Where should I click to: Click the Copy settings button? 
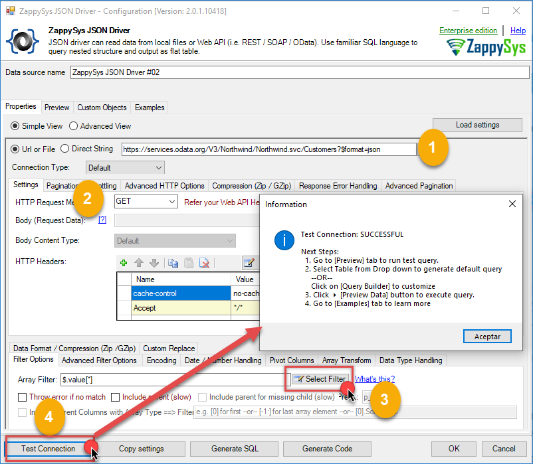(142, 449)
